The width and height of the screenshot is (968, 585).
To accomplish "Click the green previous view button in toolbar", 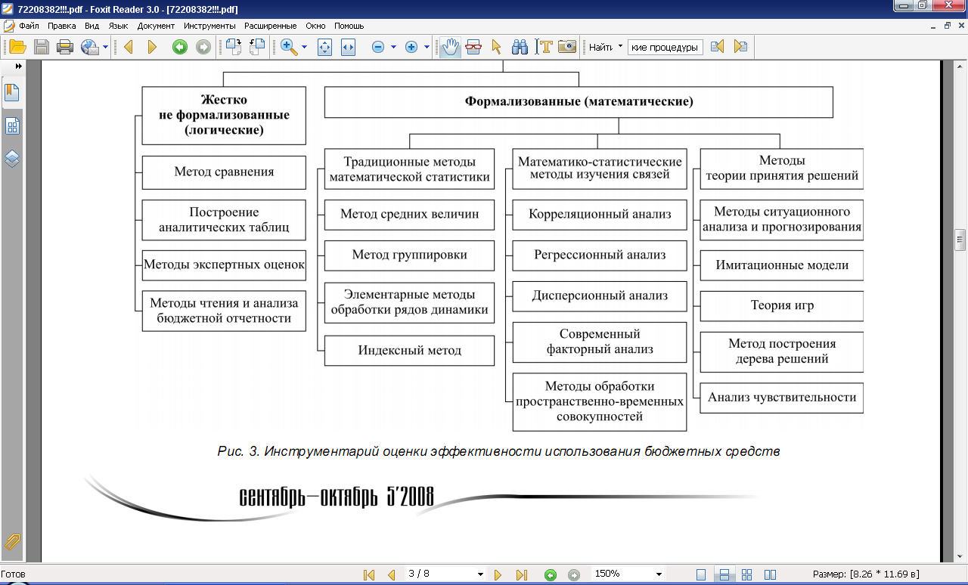I will click(x=179, y=47).
